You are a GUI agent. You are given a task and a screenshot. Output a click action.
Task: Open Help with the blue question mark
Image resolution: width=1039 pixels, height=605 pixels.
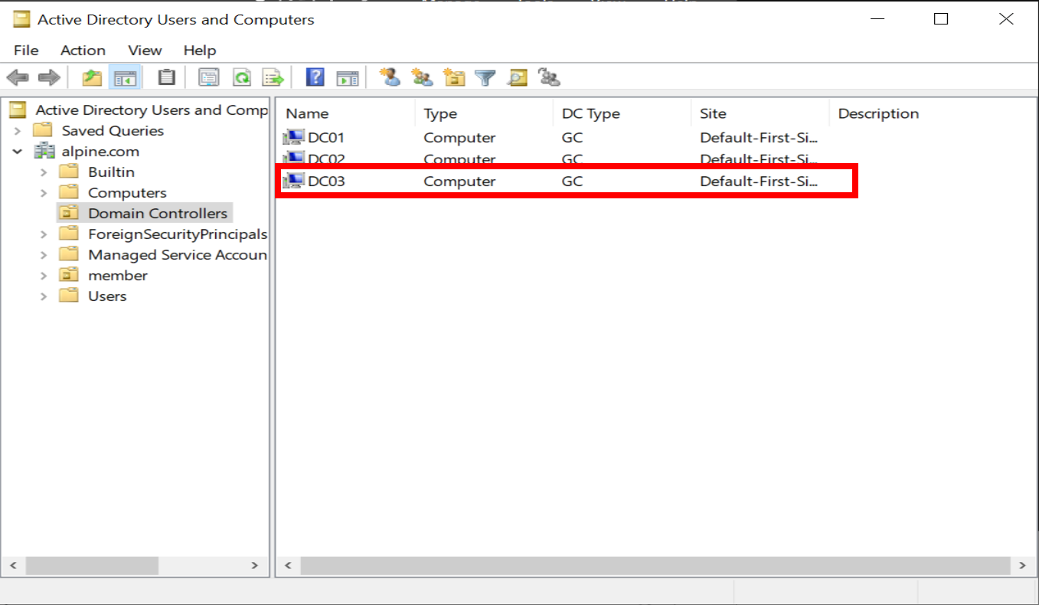(315, 77)
